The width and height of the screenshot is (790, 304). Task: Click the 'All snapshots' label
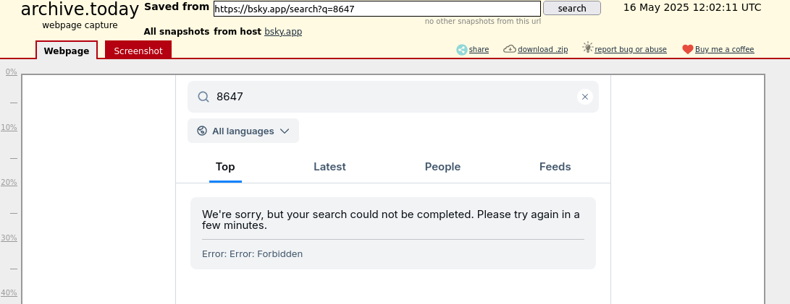tap(177, 32)
